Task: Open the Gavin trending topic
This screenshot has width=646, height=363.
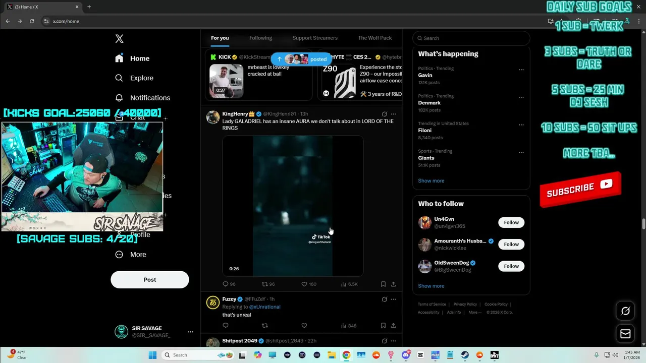Action: [425, 75]
